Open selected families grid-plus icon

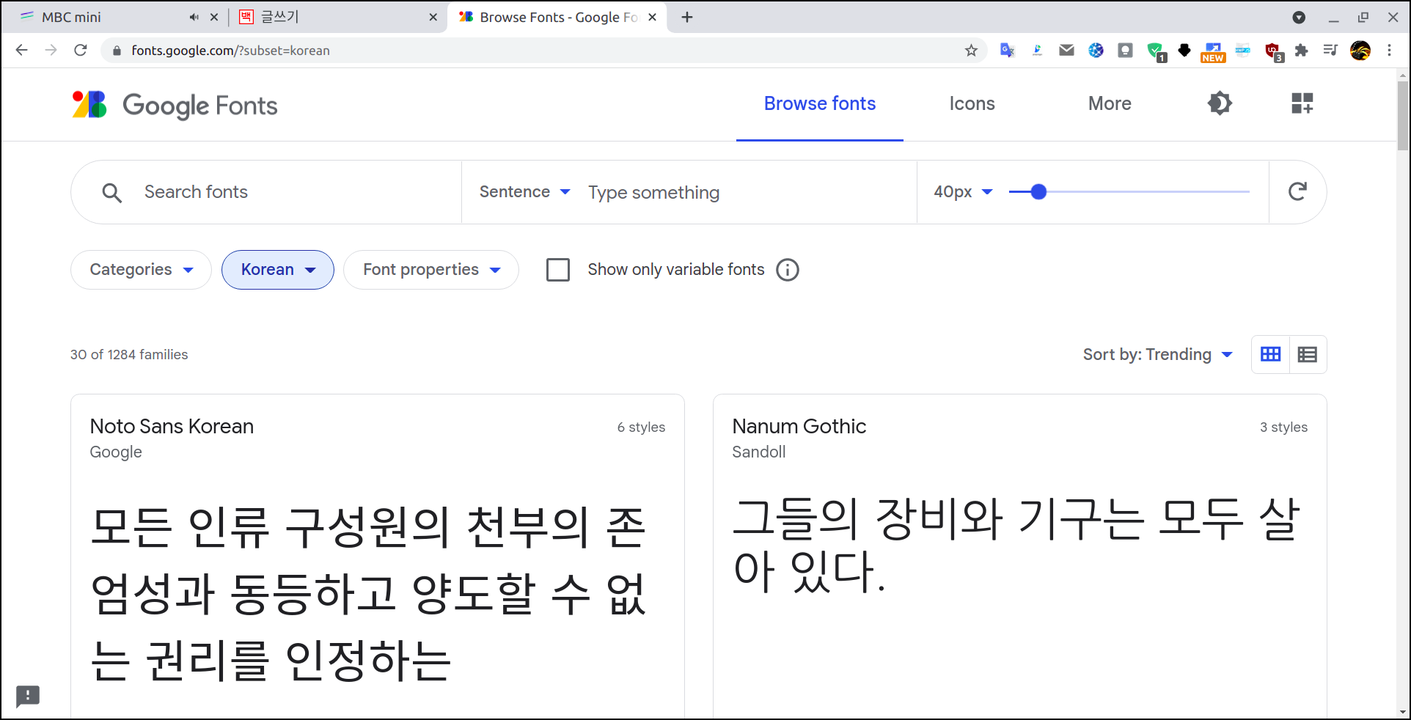(x=1302, y=103)
